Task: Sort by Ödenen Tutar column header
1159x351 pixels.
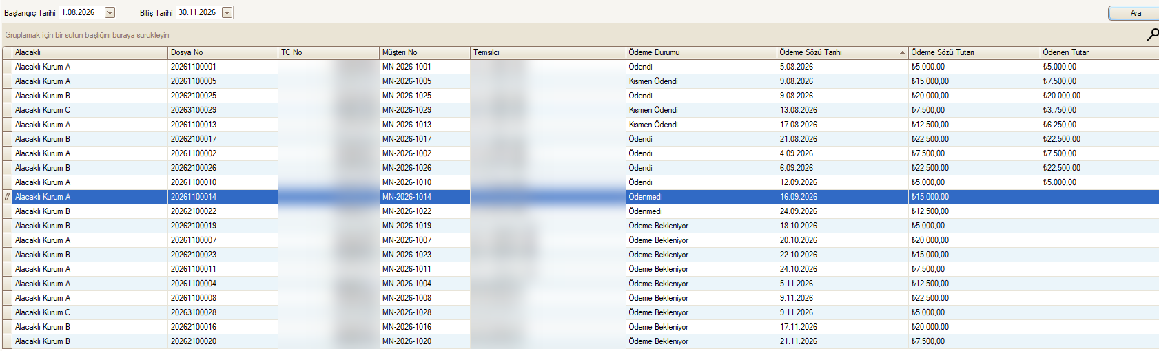Action: 1100,52
